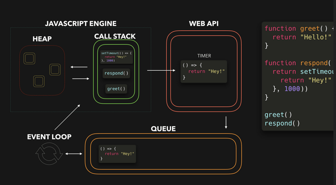The height and width of the screenshot is (185, 336).
Task: Click the respond() frame in the call stack
Action: pyautogui.click(x=116, y=73)
